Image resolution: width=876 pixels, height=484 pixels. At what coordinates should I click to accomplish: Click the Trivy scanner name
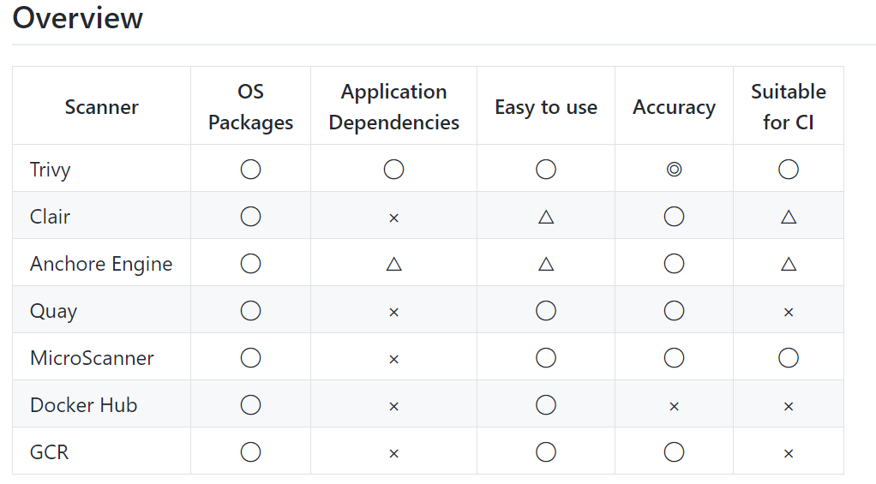[x=50, y=170]
